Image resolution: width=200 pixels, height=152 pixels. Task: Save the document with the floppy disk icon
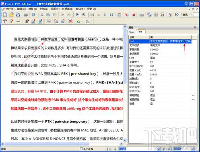[18, 14]
